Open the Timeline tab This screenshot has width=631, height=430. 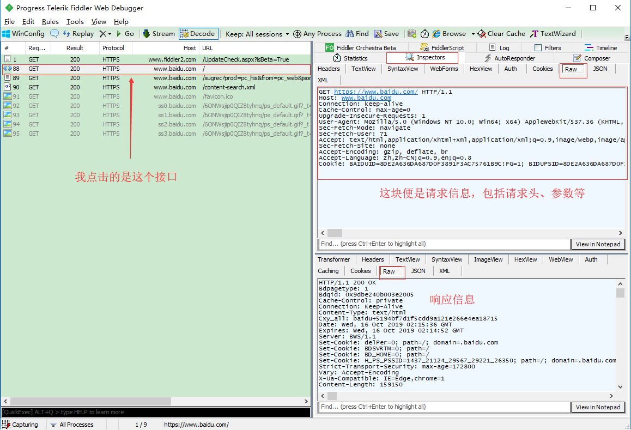[x=600, y=48]
